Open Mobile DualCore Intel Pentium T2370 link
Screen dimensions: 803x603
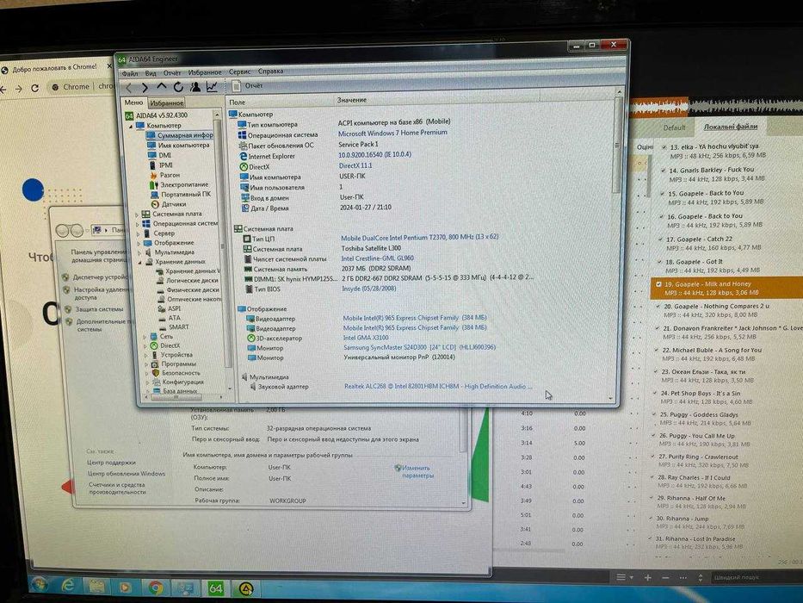point(419,238)
